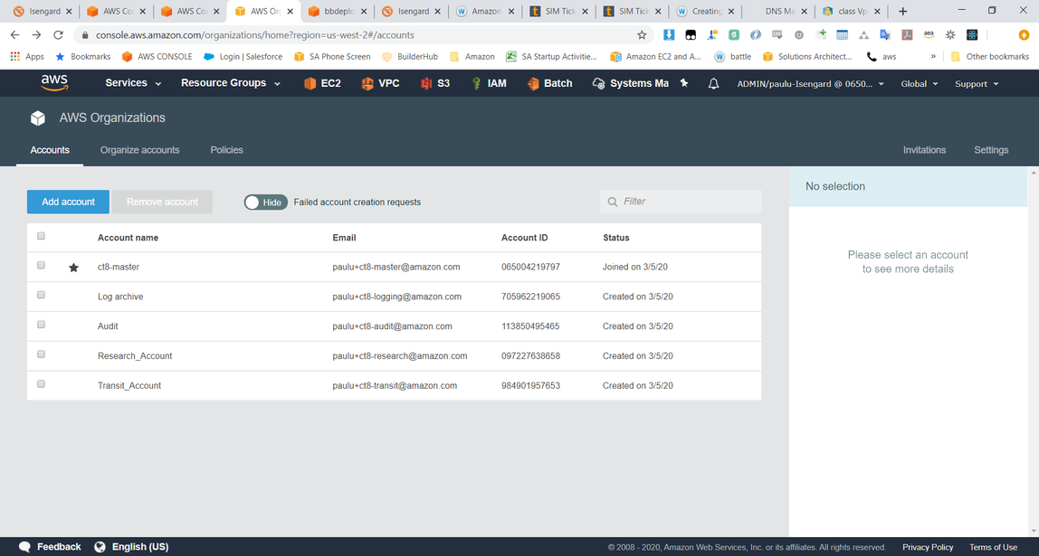Open the Batch service shortcut
The image size is (1039, 556).
(549, 83)
